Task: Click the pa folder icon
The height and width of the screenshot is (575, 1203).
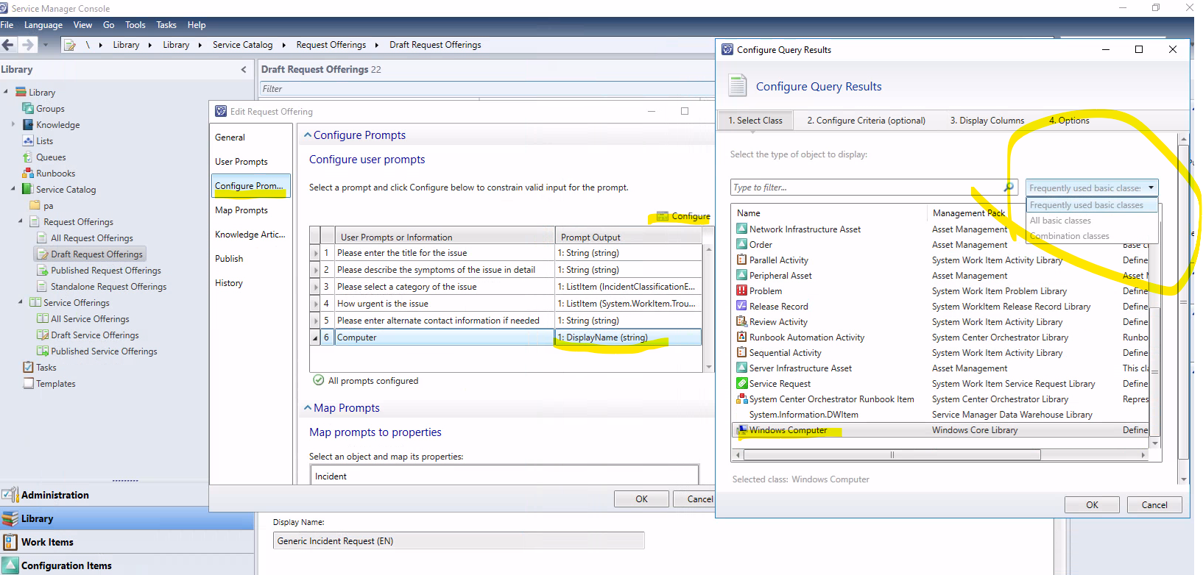Action: pos(35,205)
